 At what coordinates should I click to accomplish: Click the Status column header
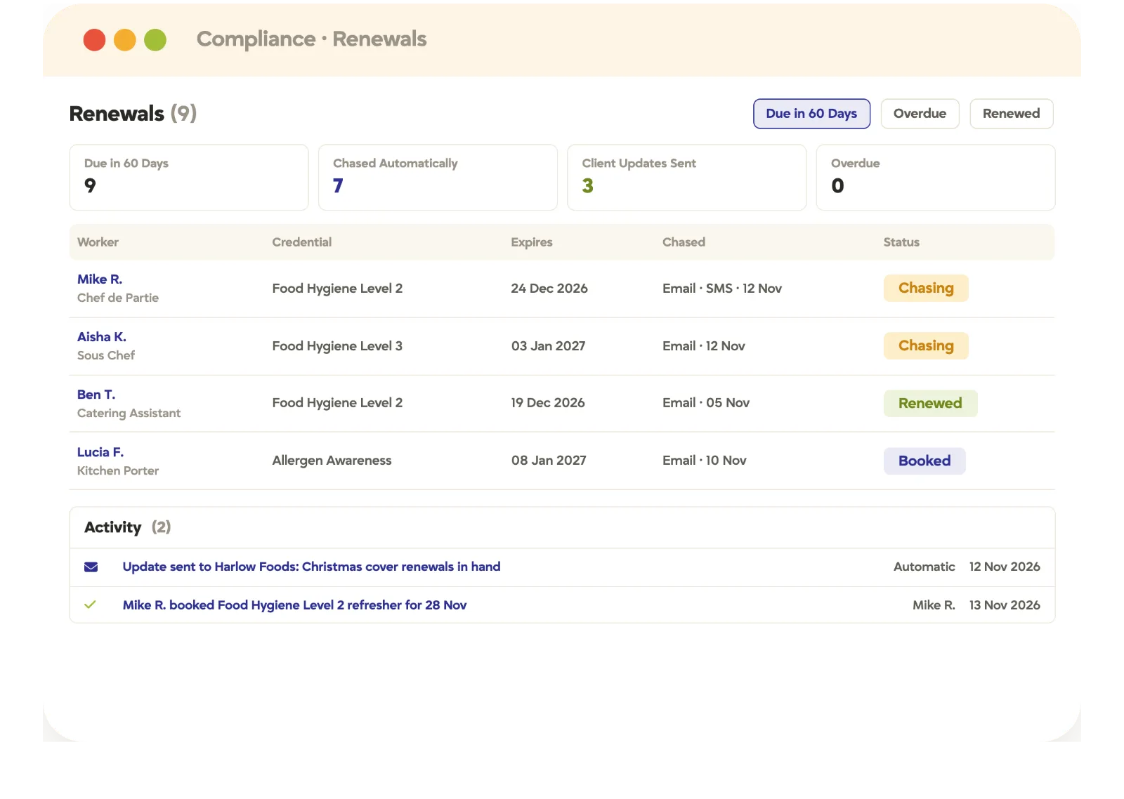[901, 242]
